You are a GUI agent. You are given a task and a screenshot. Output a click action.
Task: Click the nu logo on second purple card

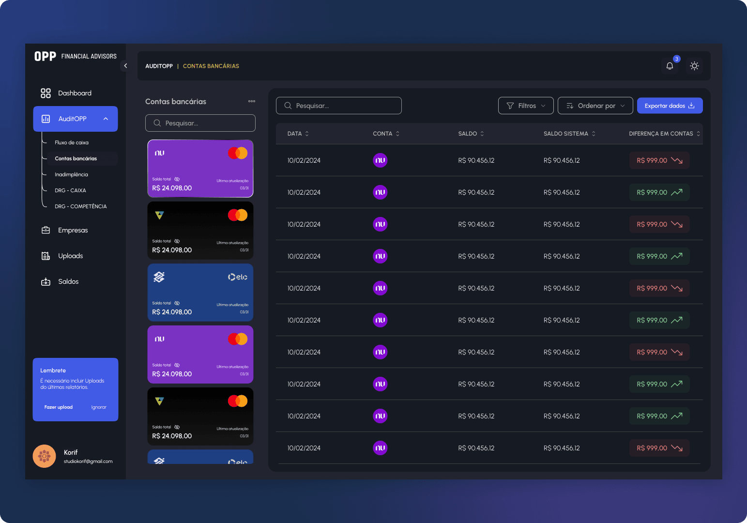(159, 339)
